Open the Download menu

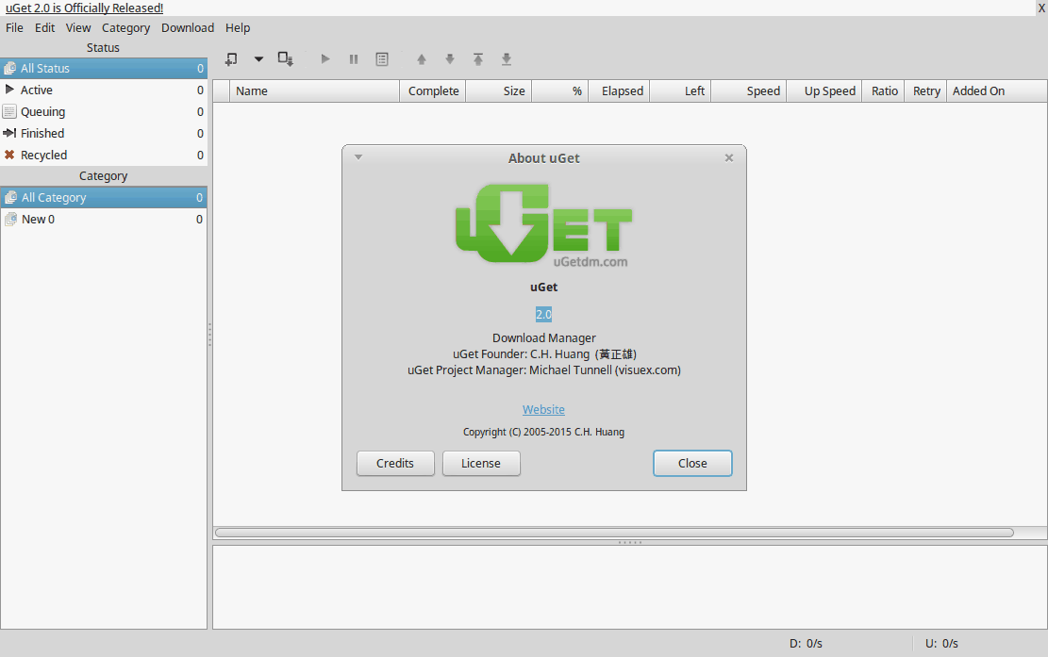tap(187, 27)
